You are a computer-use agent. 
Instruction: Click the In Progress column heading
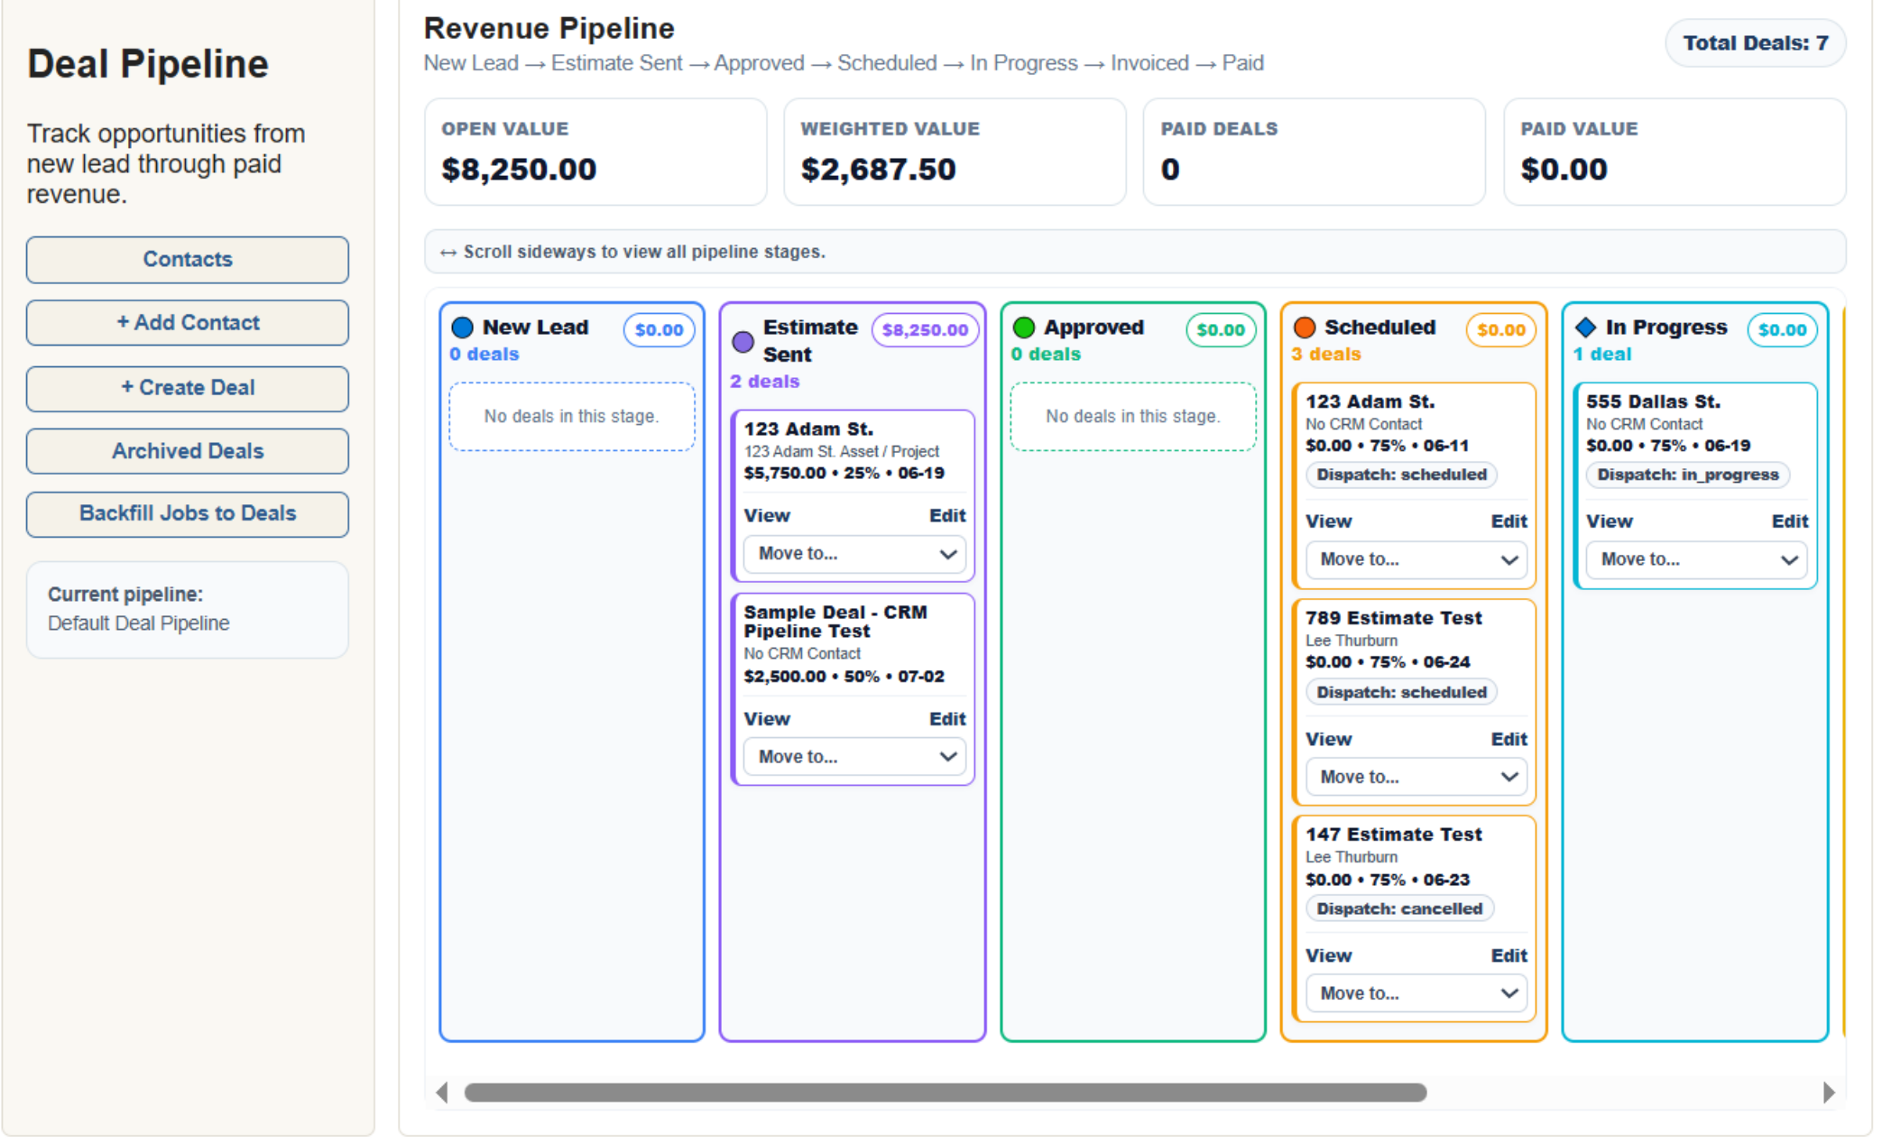click(x=1666, y=328)
